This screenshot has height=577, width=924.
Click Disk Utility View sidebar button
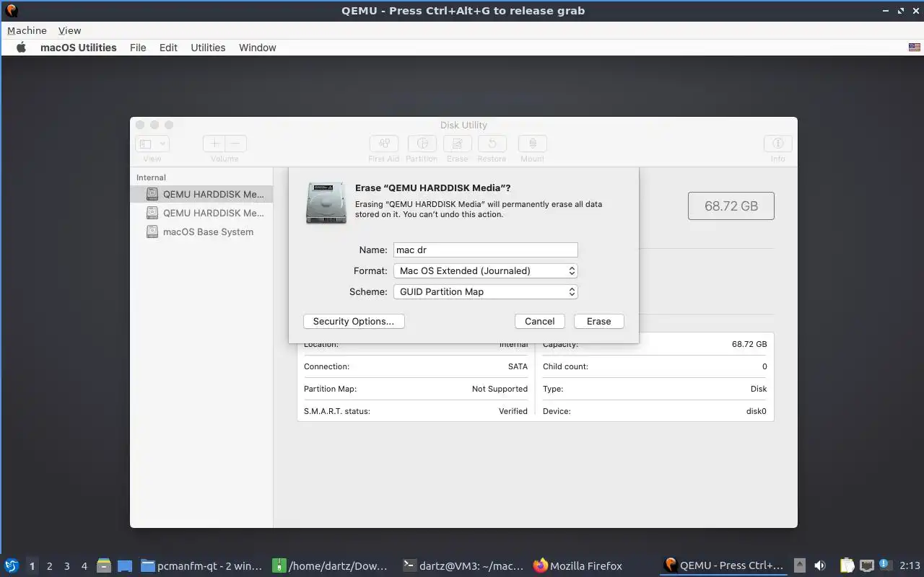[152, 144]
